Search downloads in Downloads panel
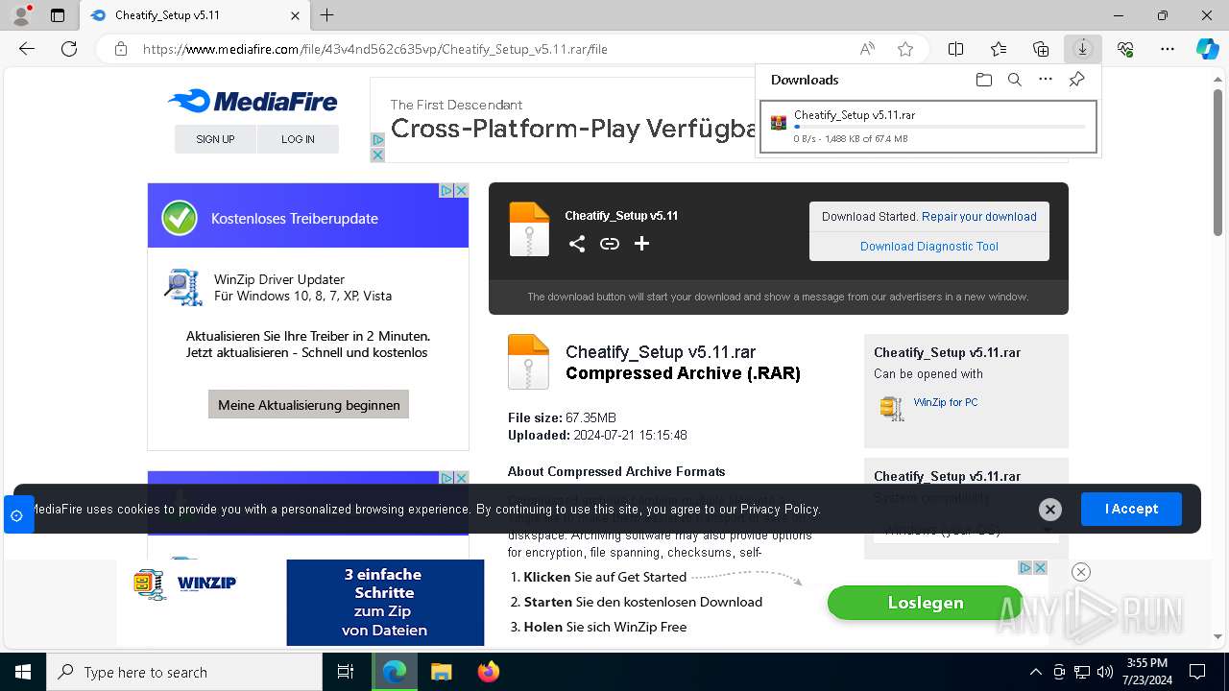The width and height of the screenshot is (1229, 691). 1014,80
